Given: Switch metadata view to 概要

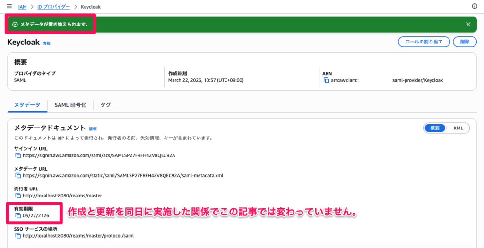Looking at the screenshot, I should 434,128.
